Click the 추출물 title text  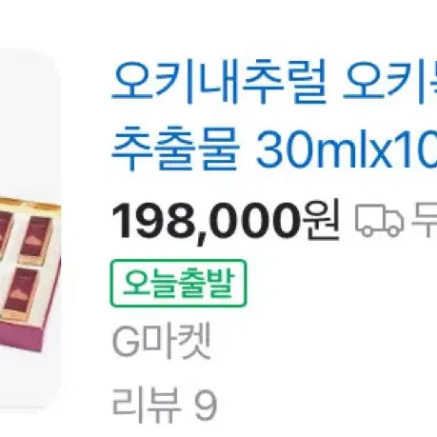click(175, 148)
